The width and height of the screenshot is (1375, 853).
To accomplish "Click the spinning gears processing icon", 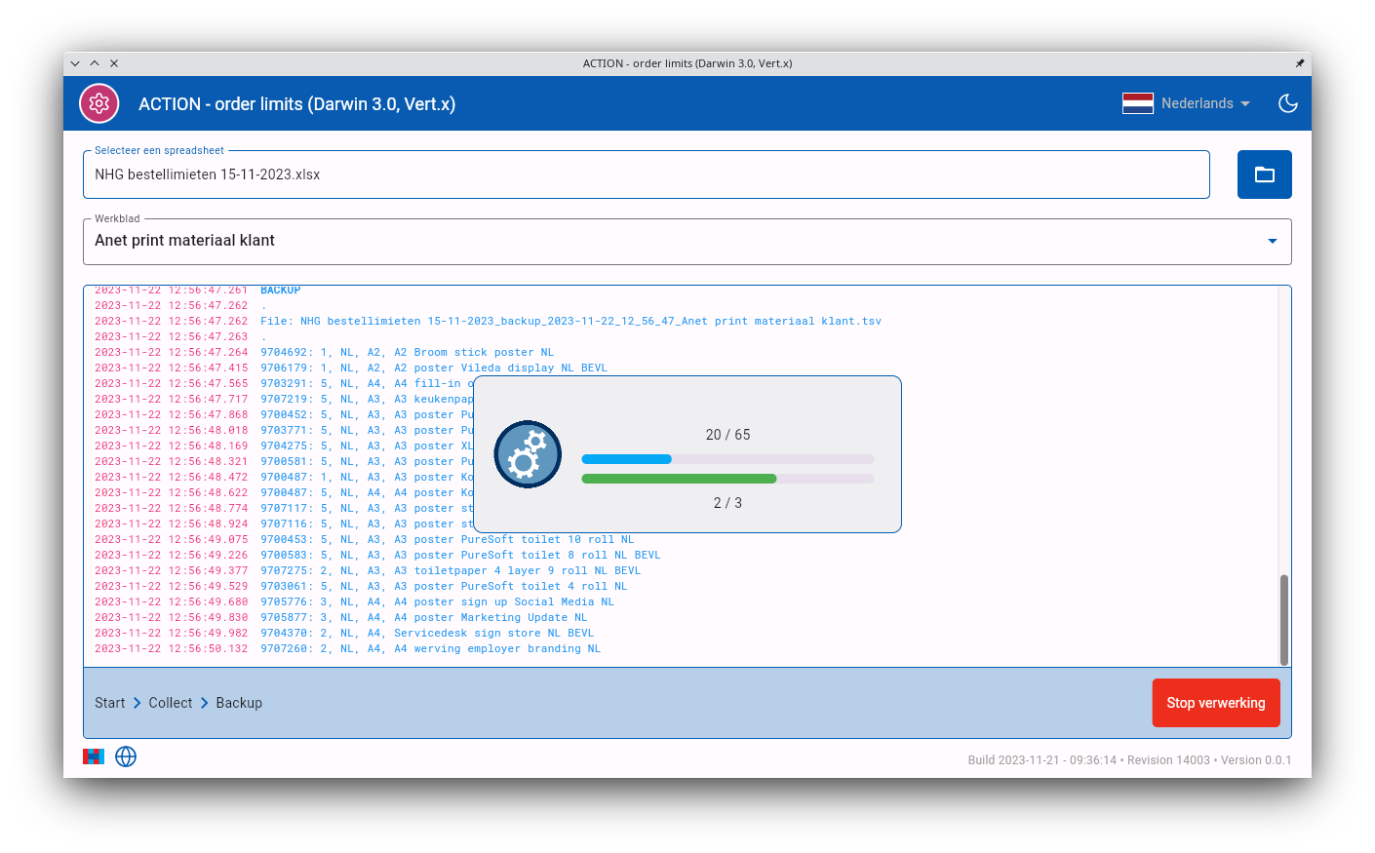I will 528,454.
